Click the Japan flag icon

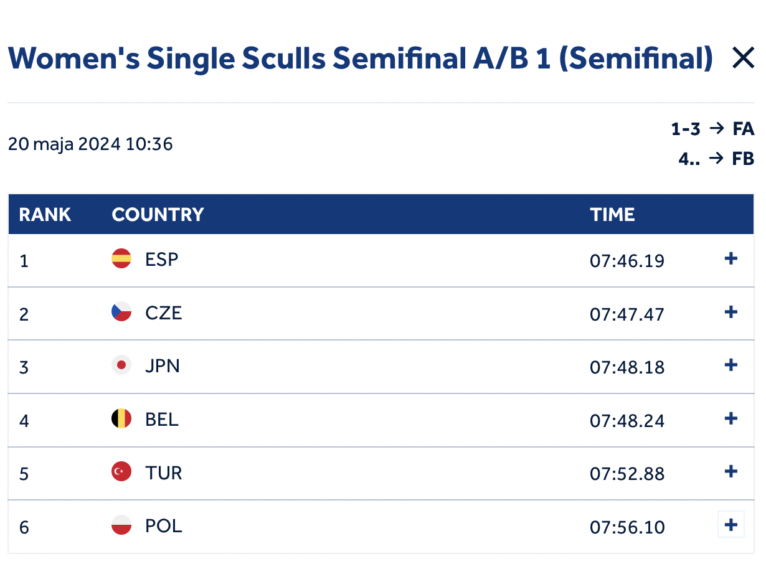point(121,365)
